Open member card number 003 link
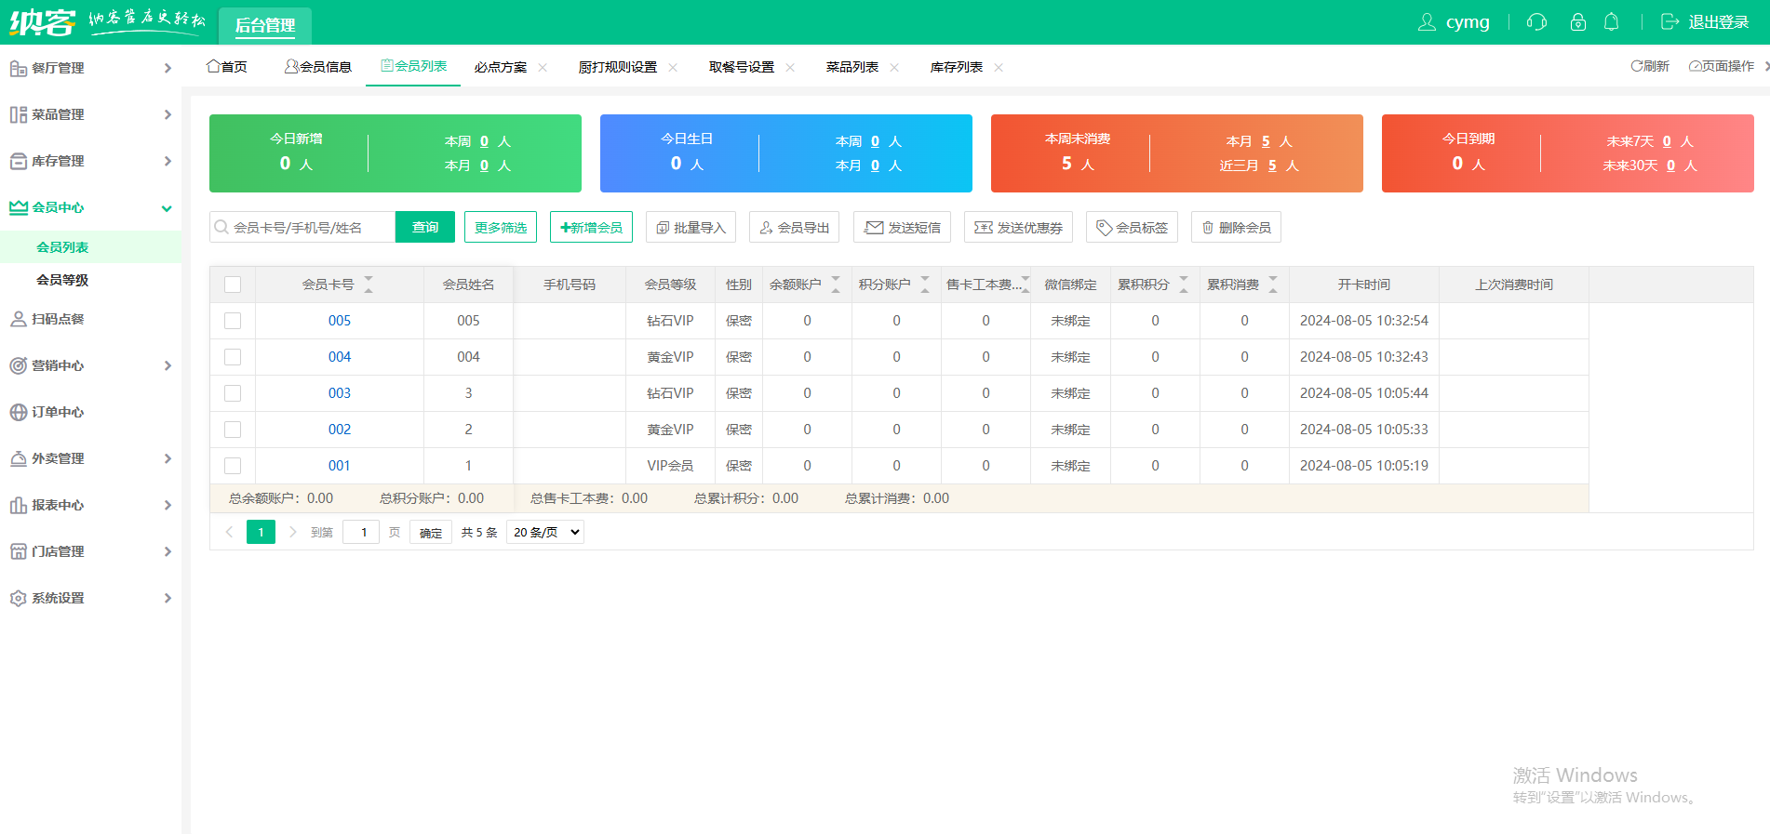This screenshot has width=1770, height=834. pyautogui.click(x=340, y=393)
